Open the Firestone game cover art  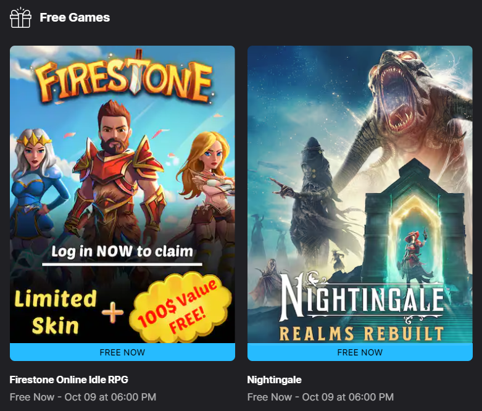point(122,194)
